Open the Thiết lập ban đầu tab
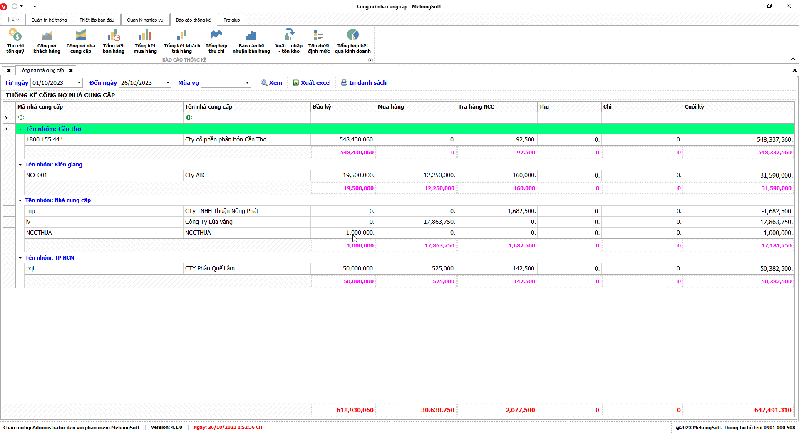Image resolution: width=799 pixels, height=433 pixels. [x=97, y=20]
